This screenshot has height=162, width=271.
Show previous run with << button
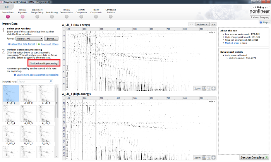[192, 24]
